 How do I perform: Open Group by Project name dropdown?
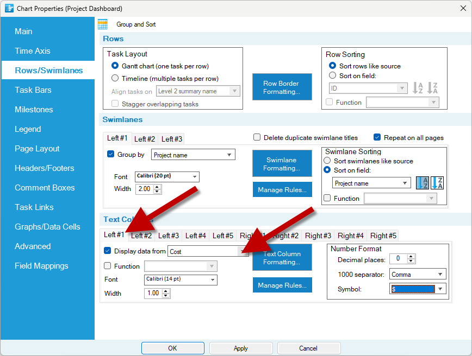click(x=193, y=155)
